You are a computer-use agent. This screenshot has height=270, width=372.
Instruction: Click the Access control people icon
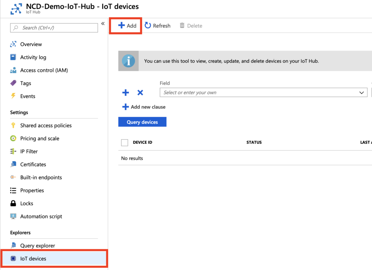click(13, 70)
